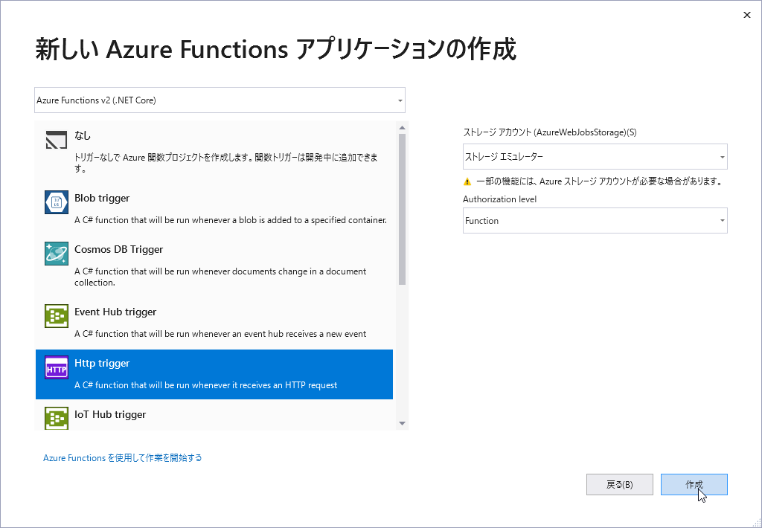Click the template list scroll up arrow
Viewport: 762px width, 528px height.
click(402, 128)
